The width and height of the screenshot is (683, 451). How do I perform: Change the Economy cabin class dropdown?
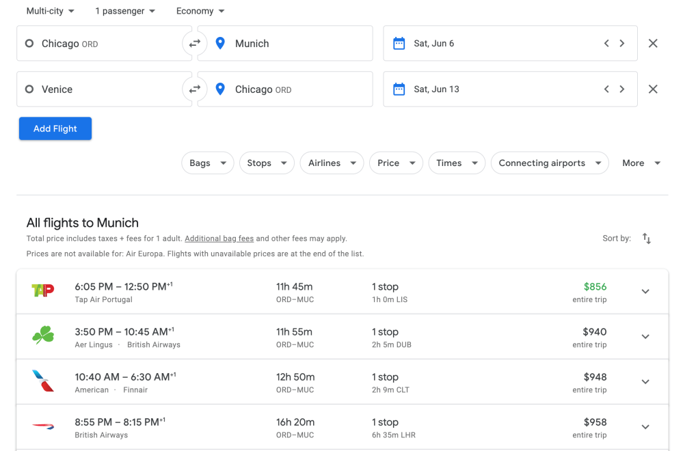(200, 11)
